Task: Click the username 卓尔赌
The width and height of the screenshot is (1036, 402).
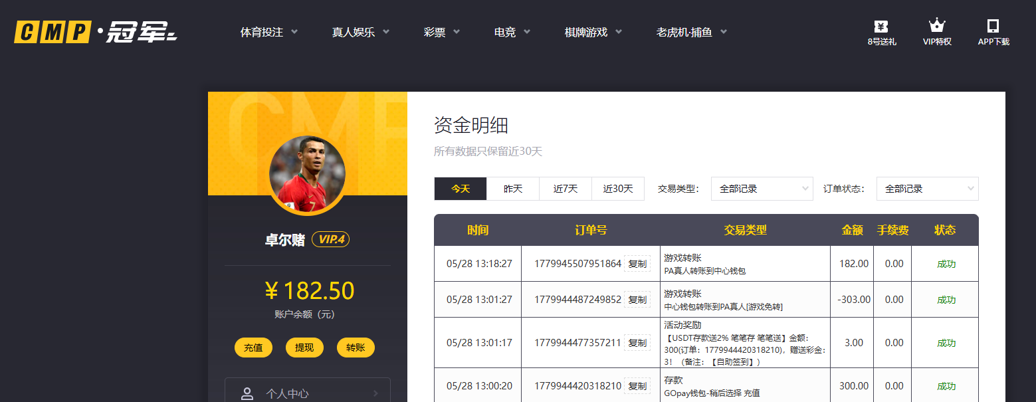Action: (286, 240)
